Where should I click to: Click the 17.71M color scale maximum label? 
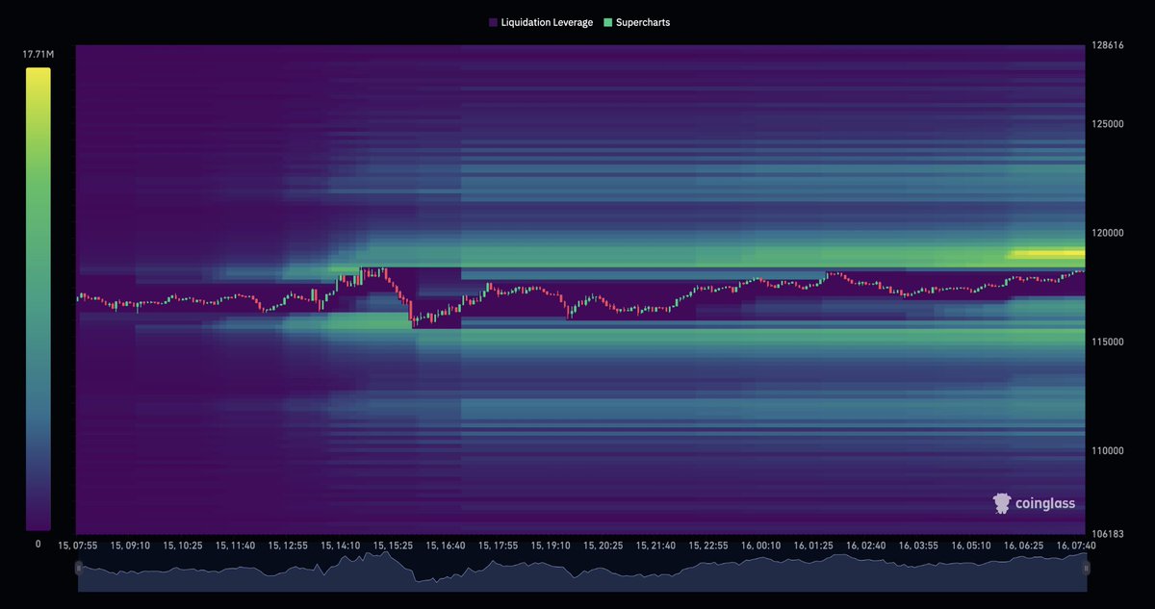pos(38,56)
